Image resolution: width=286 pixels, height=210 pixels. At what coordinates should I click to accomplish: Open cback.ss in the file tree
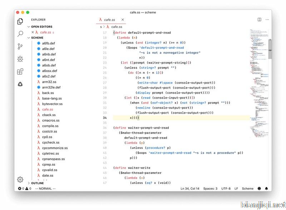click(x=49, y=115)
